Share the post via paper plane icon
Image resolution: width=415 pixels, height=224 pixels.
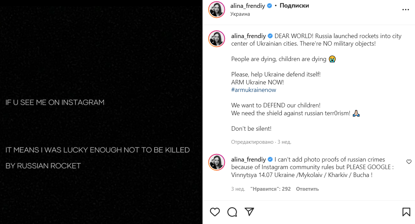[x=249, y=212]
